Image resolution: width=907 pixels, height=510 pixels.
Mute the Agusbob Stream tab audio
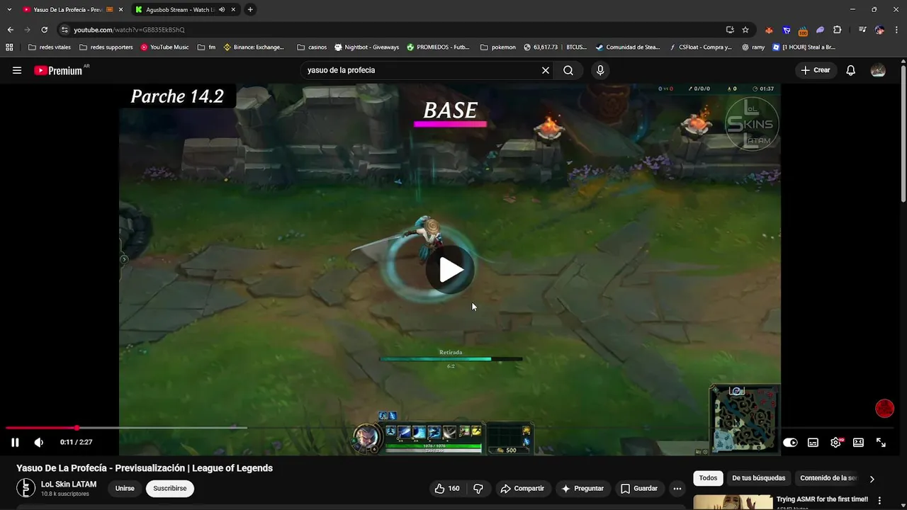(222, 10)
